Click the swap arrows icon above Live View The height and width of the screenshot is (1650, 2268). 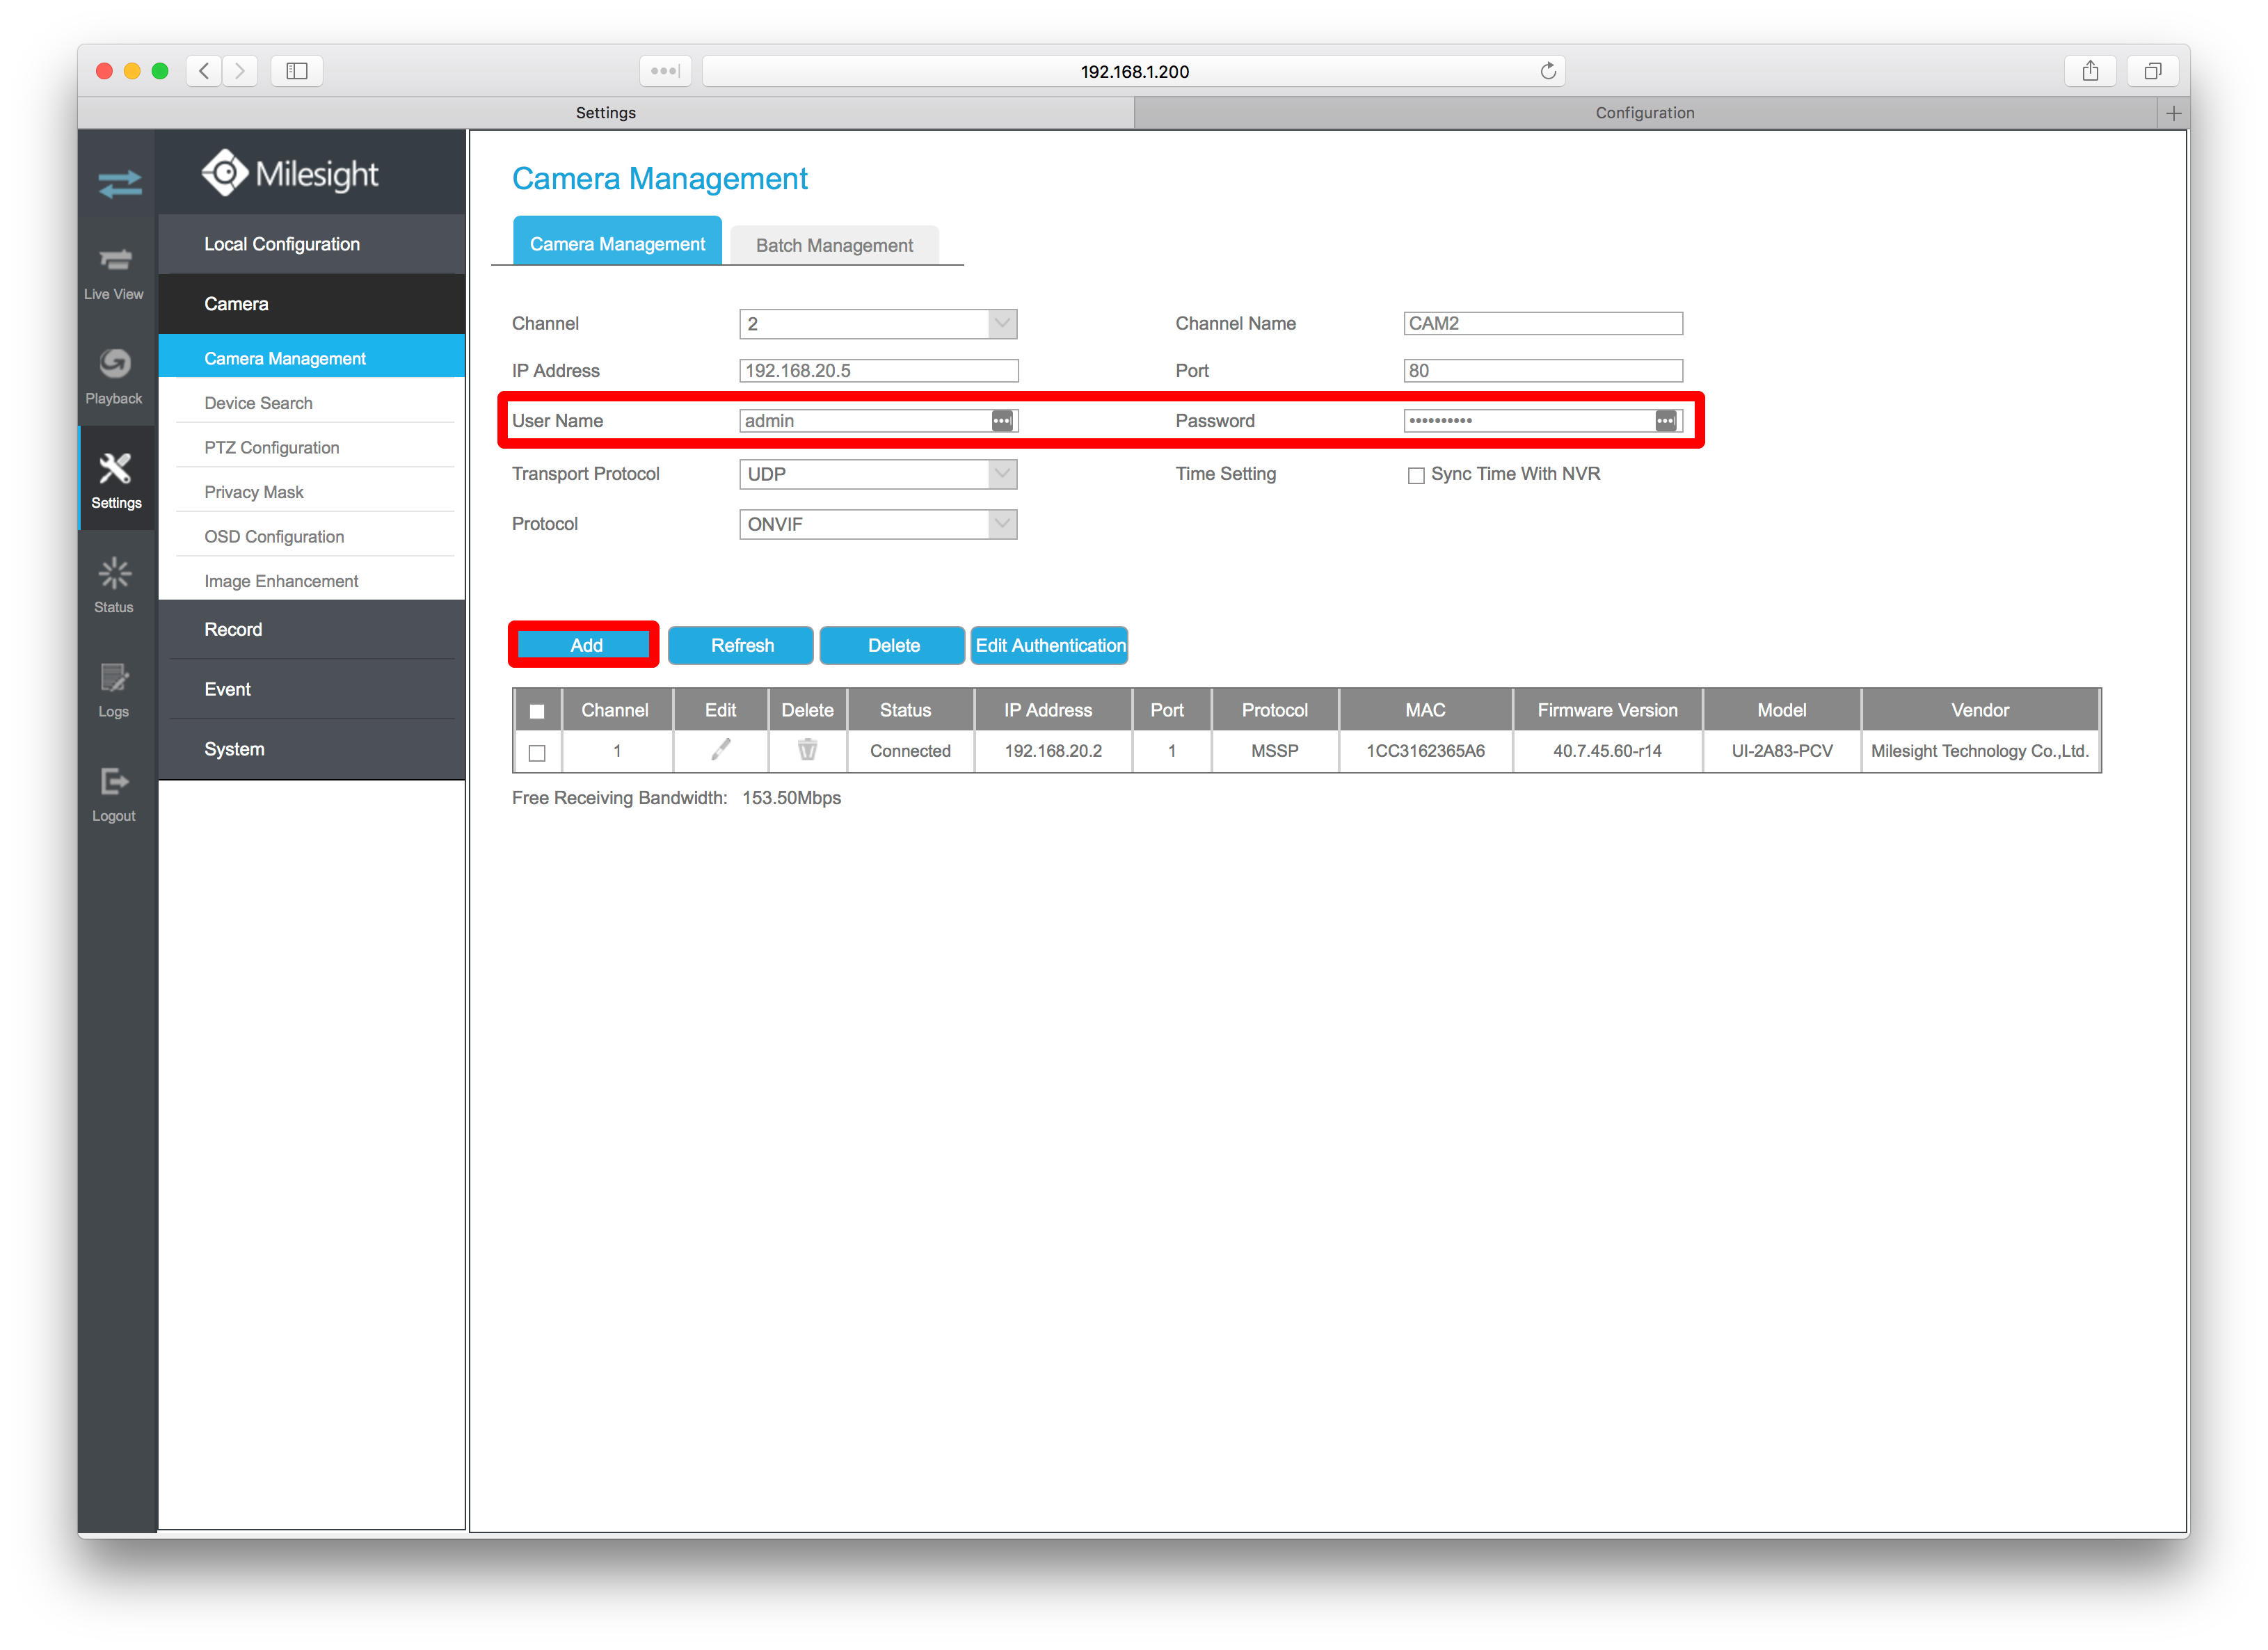tap(119, 184)
